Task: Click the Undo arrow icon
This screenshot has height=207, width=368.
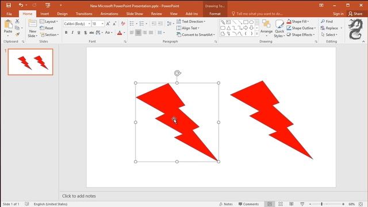Action: point(21,5)
